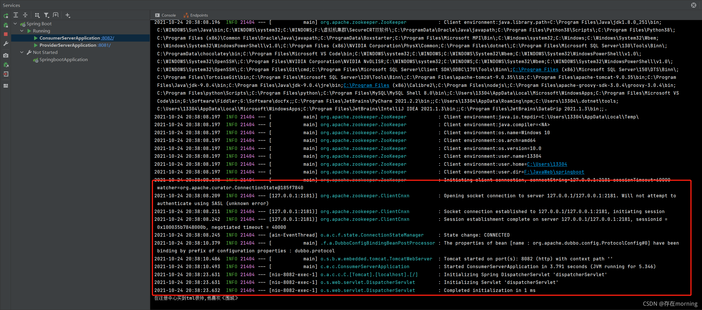The image size is (702, 310).
Task: Click the Expand All toolbar icon
Action: click(x=16, y=15)
